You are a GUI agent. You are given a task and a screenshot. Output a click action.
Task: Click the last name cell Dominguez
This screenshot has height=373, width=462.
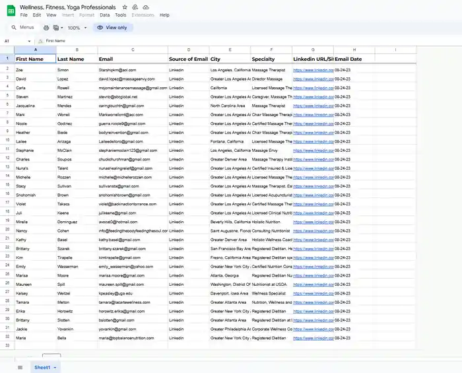[x=77, y=222]
